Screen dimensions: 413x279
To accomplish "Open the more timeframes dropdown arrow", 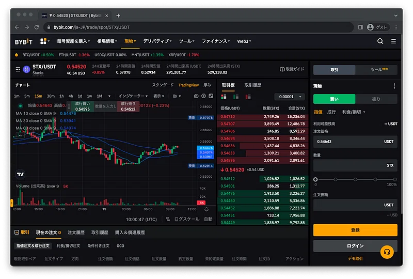I will click(x=109, y=96).
